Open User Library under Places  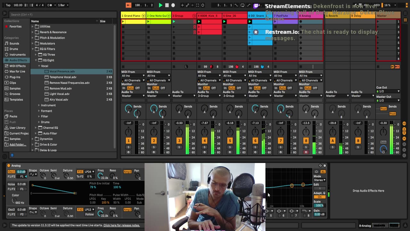pyautogui.click(x=17, y=128)
